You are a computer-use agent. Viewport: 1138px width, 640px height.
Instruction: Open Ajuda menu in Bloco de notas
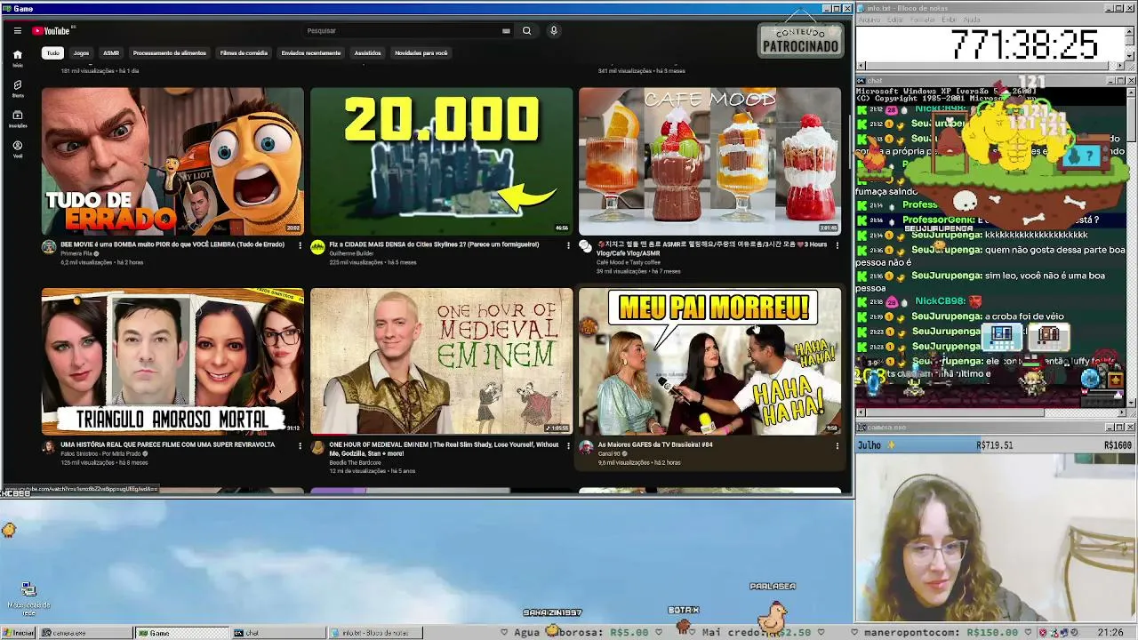[972, 20]
